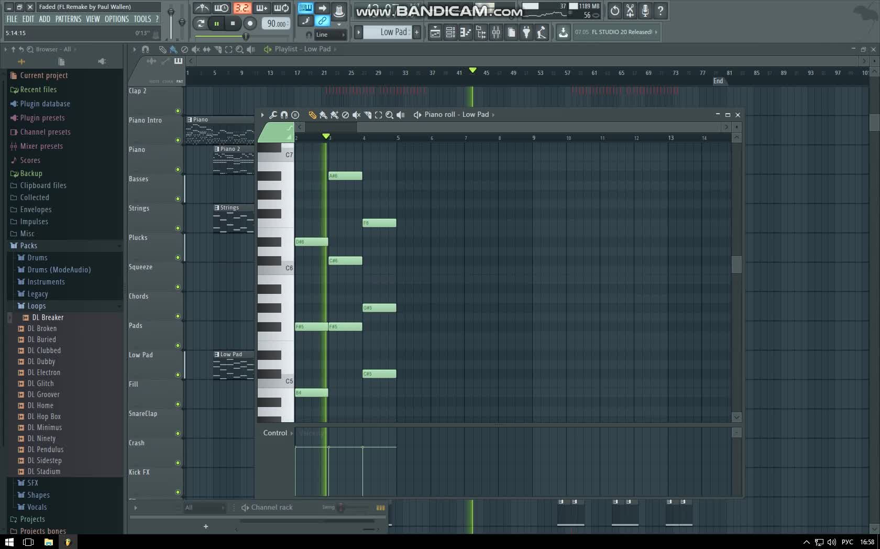
Task: Click the Piano roll stamp icon
Action: pyautogui.click(x=295, y=115)
